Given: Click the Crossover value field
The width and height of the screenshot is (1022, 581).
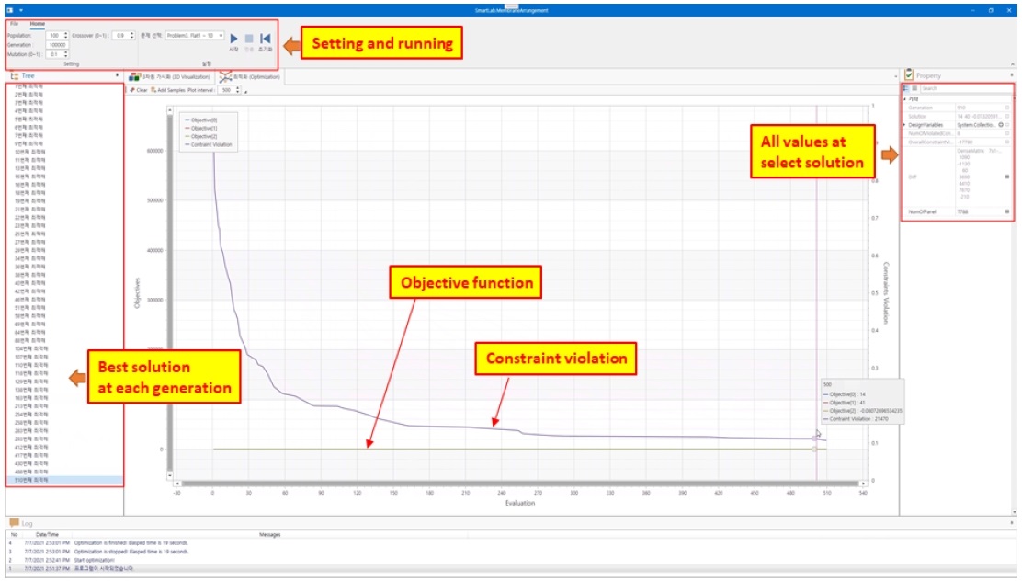Looking at the screenshot, I should [x=123, y=35].
